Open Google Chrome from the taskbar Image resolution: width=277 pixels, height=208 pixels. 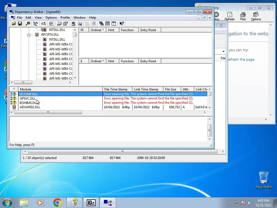point(57,203)
